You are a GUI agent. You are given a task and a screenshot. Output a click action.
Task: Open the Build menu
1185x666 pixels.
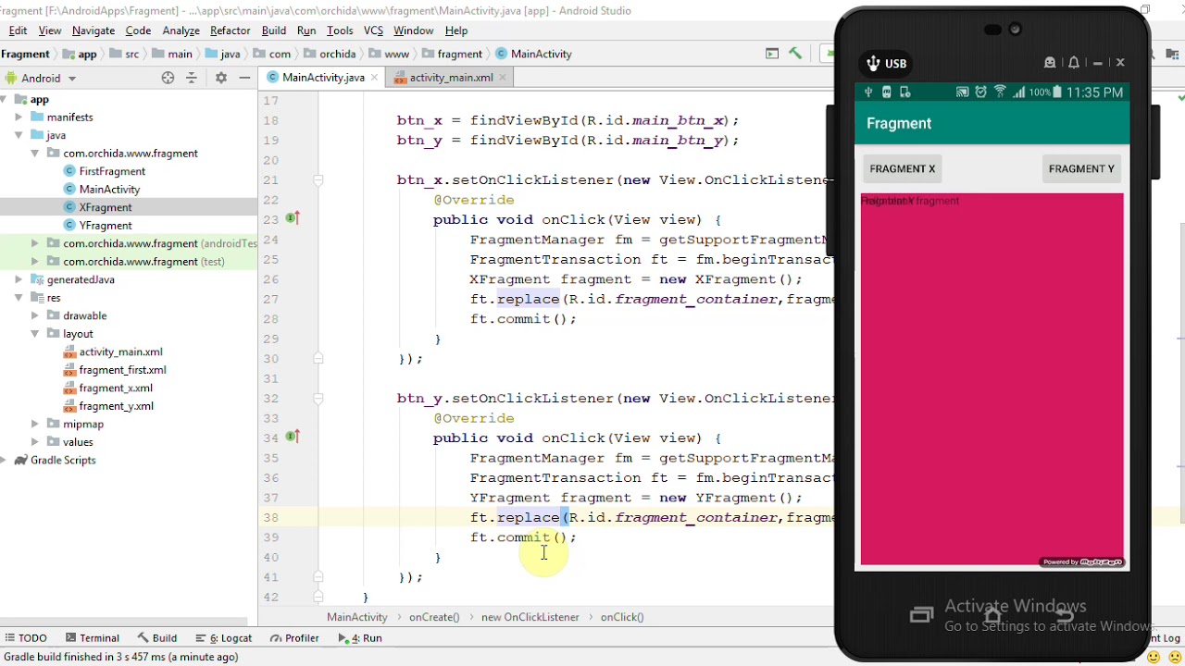(x=274, y=31)
